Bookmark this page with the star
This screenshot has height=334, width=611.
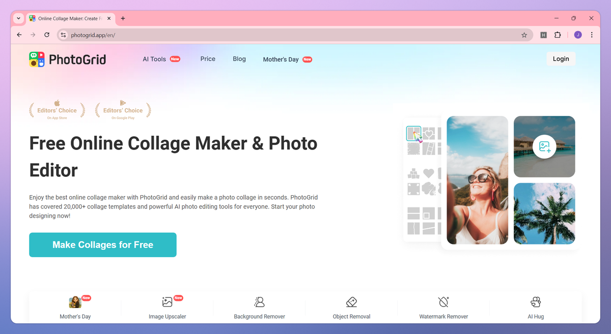point(524,35)
